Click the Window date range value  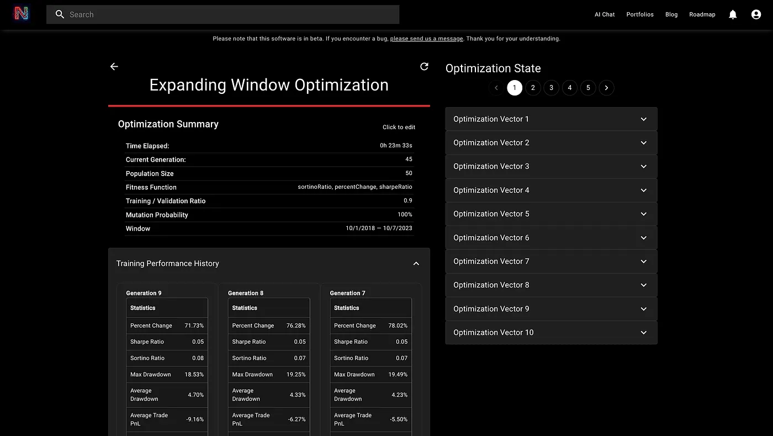(x=379, y=228)
